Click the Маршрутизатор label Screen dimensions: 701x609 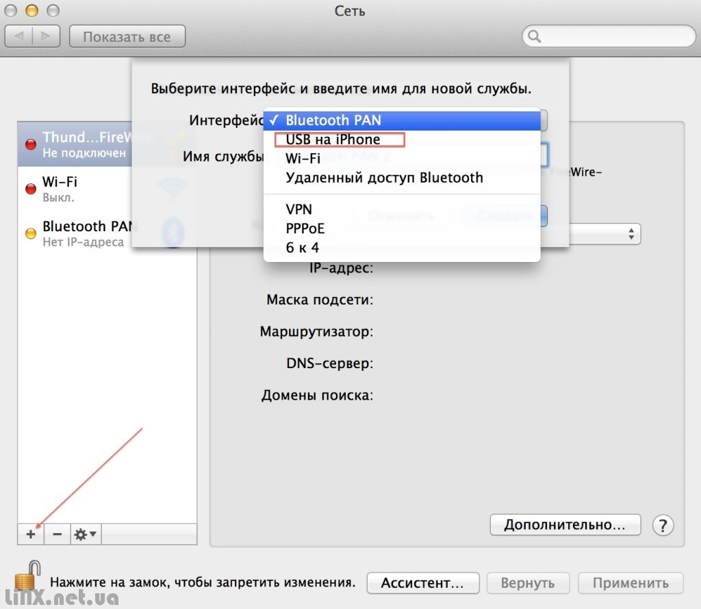pos(316,332)
